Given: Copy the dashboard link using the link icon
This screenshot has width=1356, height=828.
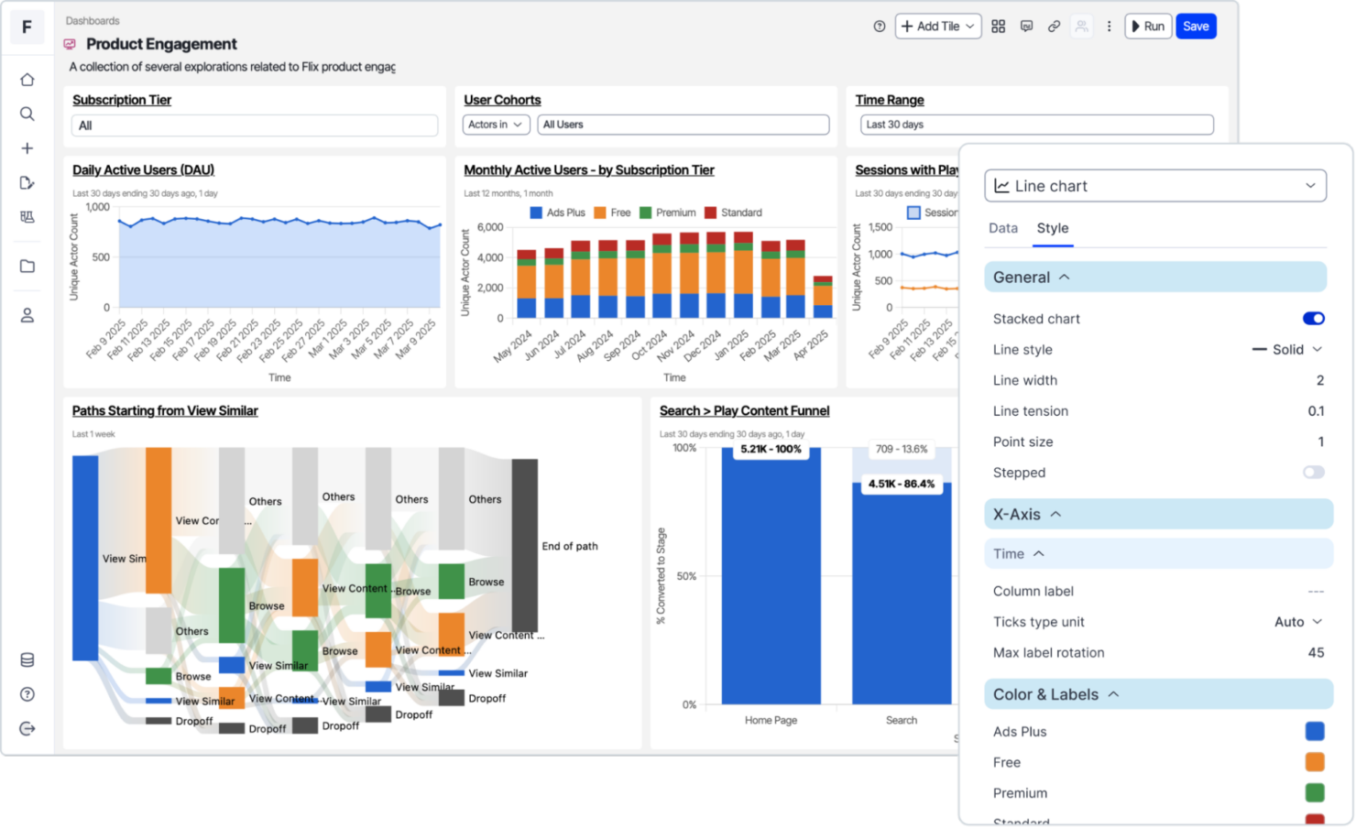Looking at the screenshot, I should click(x=1054, y=26).
